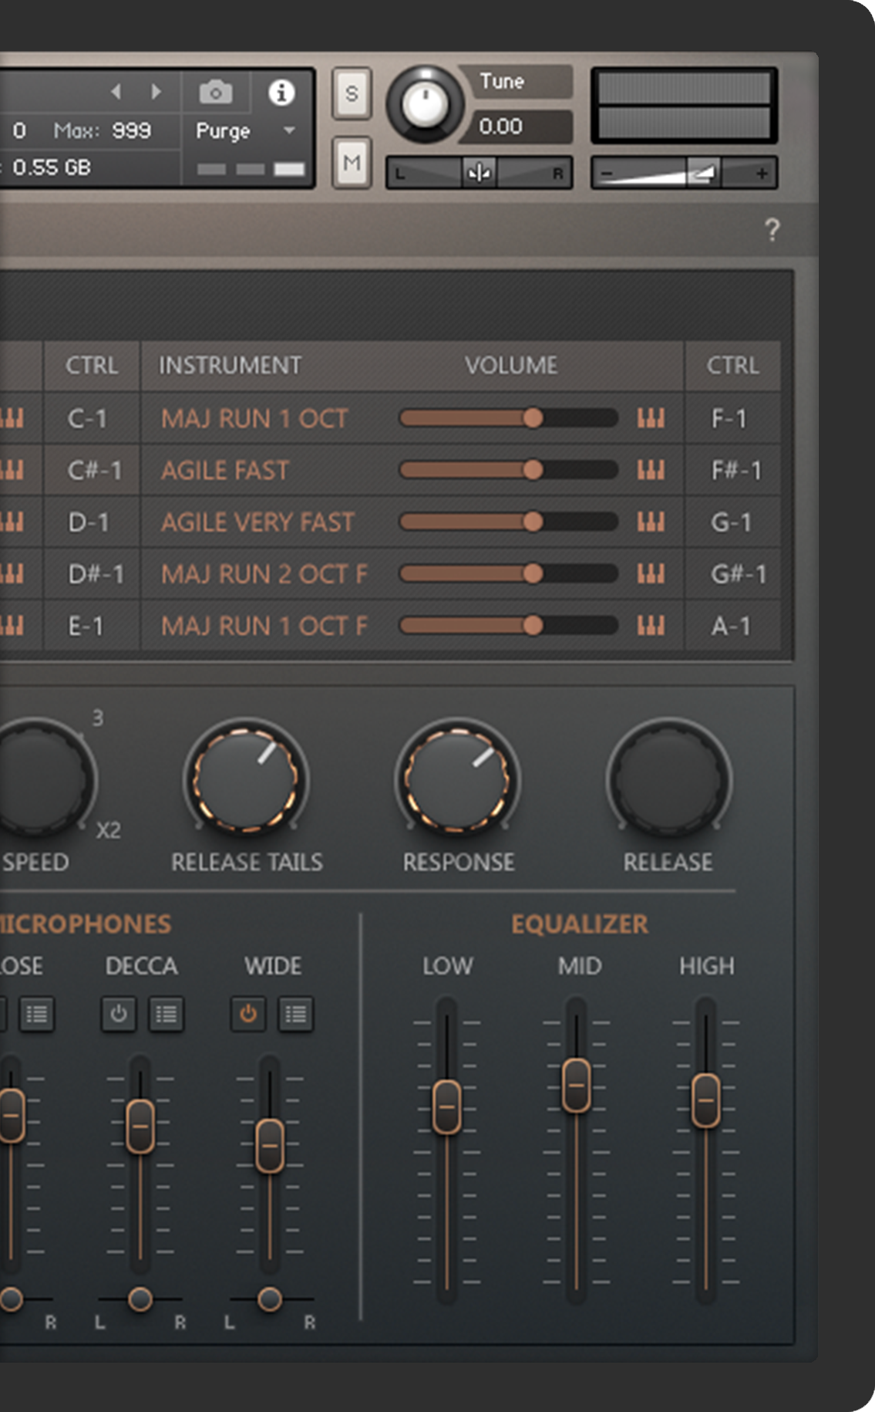Click the plus button on volume control

(x=762, y=174)
